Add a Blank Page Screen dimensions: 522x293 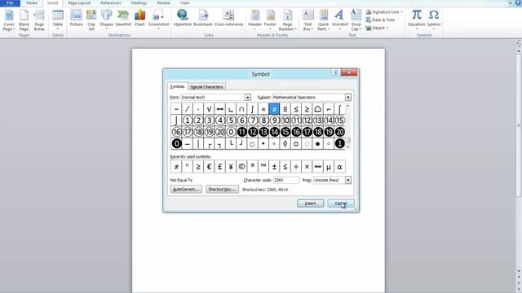pyautogui.click(x=24, y=20)
